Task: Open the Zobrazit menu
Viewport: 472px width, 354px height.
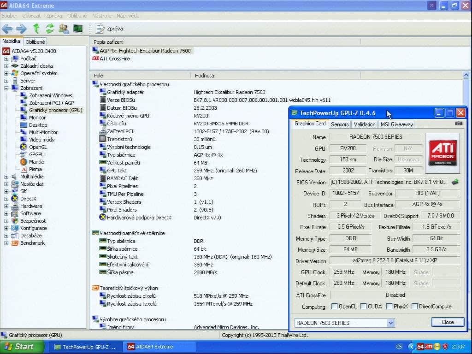Action: pos(32,16)
